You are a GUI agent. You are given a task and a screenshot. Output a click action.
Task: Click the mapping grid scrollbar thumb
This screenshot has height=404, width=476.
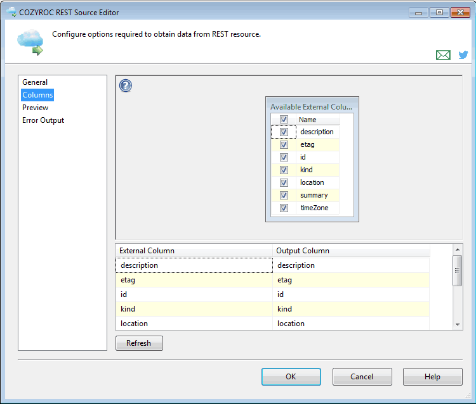[x=457, y=270]
